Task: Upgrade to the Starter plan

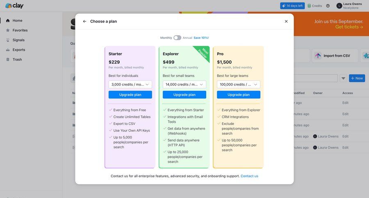Action: tap(130, 94)
